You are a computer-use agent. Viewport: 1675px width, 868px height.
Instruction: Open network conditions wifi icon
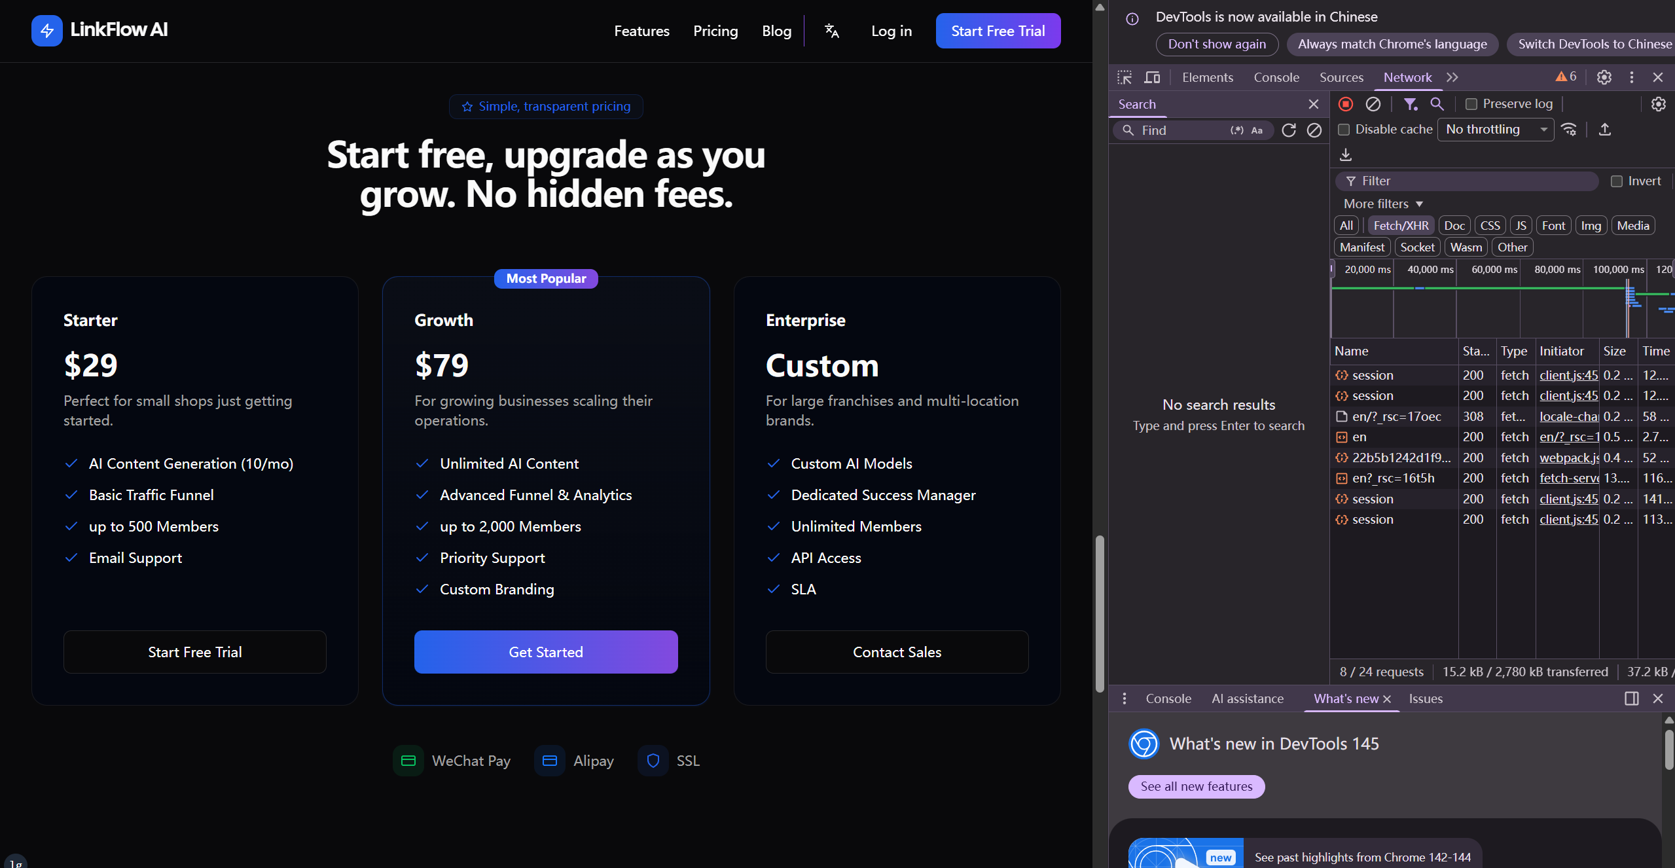tap(1570, 130)
